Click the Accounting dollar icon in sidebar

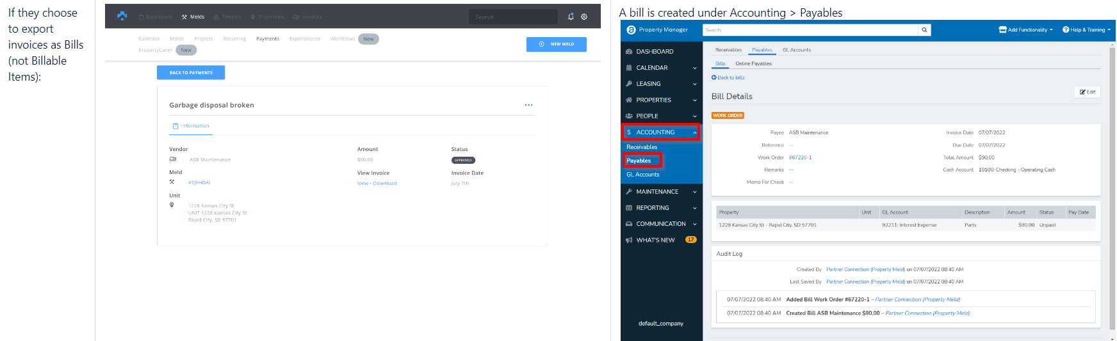click(x=629, y=132)
